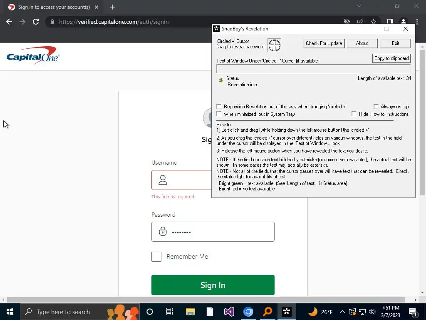Image resolution: width=426 pixels, height=320 pixels.
Task: Toggle "Hide 'How to' instructions" checkbox
Action: 354,114
